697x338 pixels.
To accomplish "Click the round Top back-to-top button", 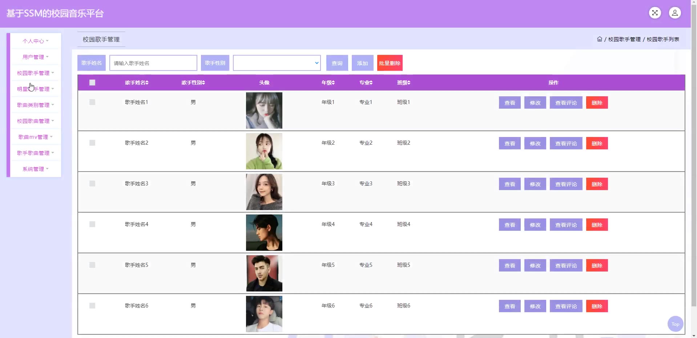I will point(675,324).
